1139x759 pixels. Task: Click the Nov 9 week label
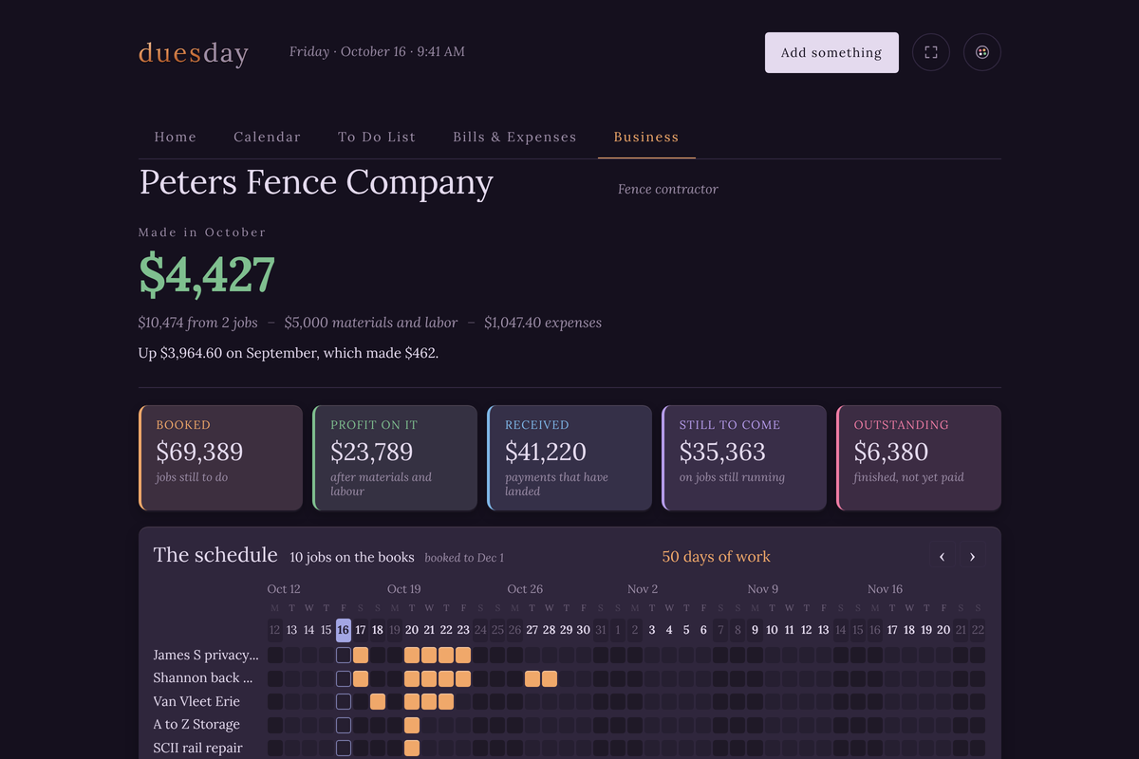pos(763,589)
